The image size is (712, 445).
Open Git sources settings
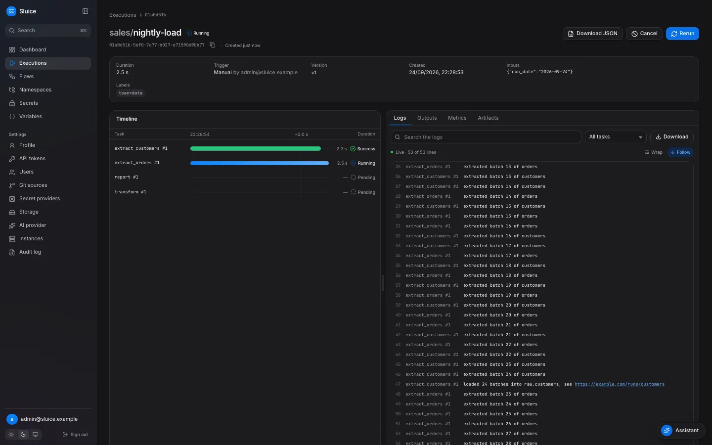pos(48,185)
